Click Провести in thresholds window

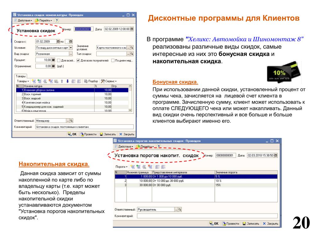click(x=231, y=224)
